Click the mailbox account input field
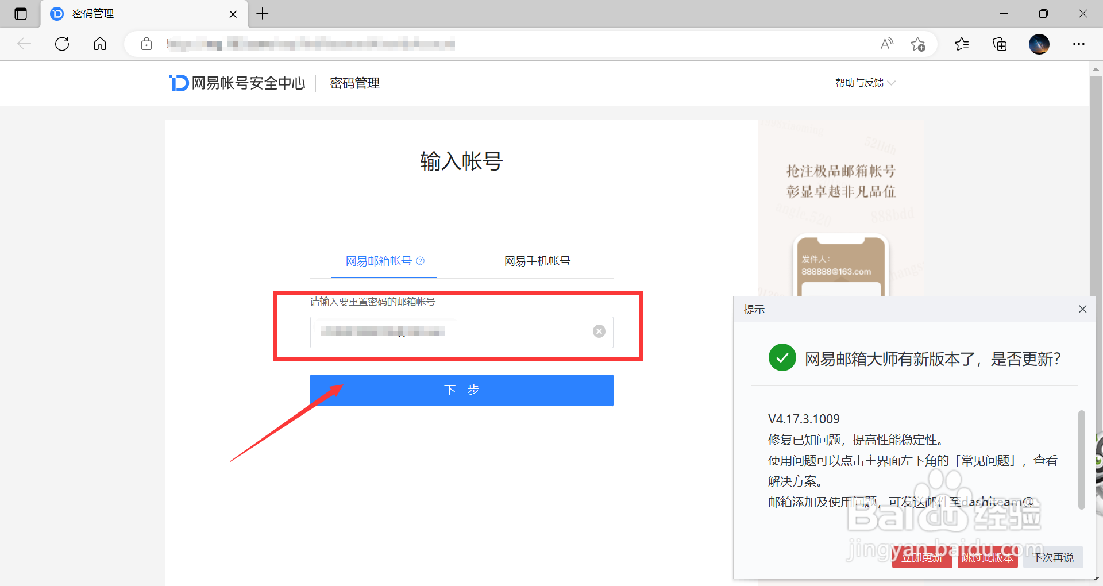 [x=462, y=332]
